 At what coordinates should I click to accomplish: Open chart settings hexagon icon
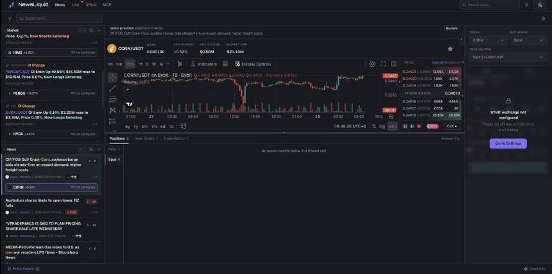coord(372,64)
